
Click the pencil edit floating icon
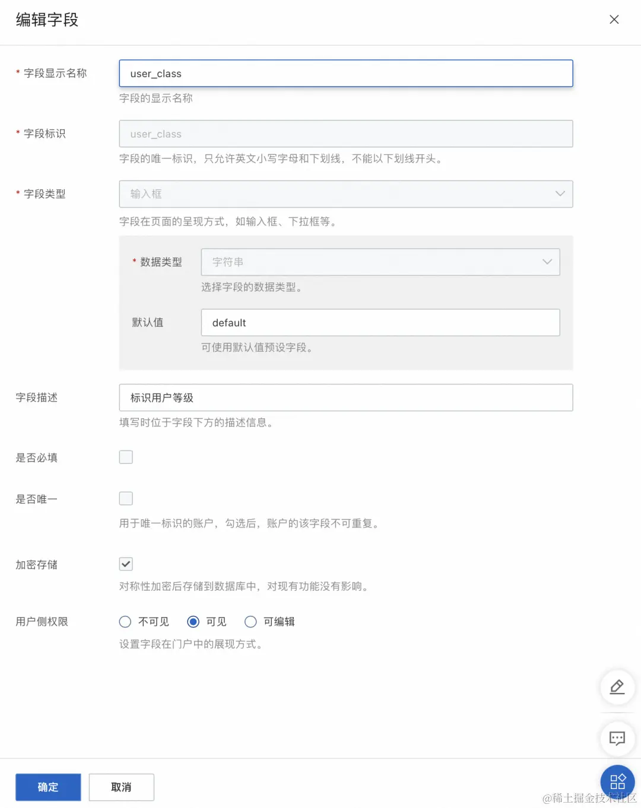click(617, 688)
